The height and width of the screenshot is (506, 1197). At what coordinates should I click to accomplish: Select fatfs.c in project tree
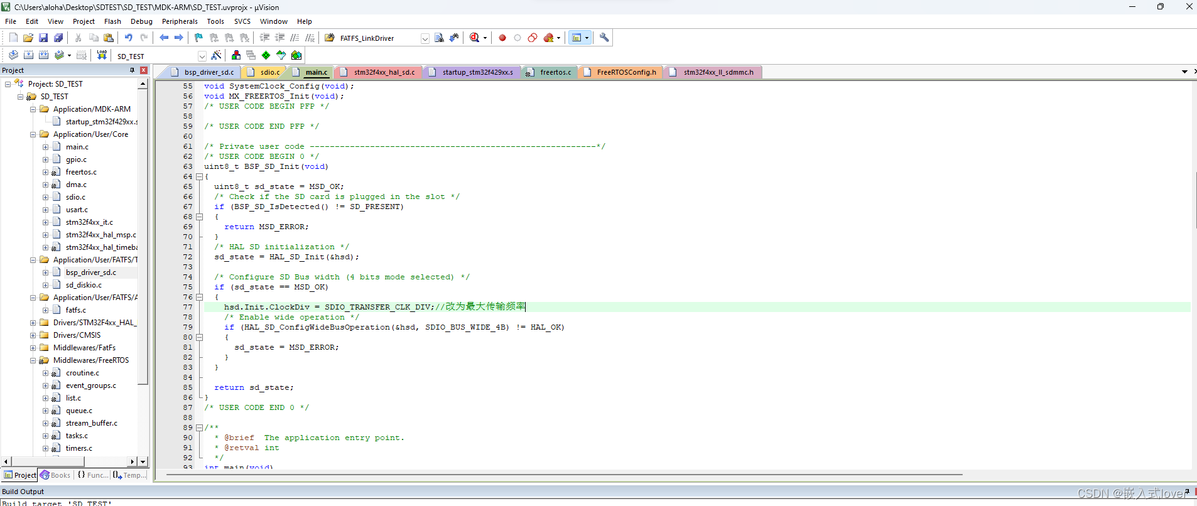(x=75, y=310)
